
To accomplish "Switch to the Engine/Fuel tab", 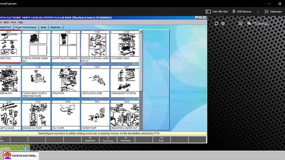I will (6, 27).
